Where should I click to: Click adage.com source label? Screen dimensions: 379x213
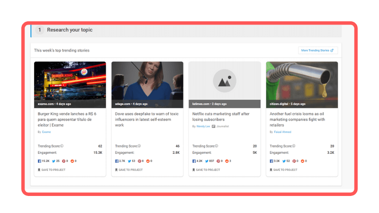click(123, 104)
